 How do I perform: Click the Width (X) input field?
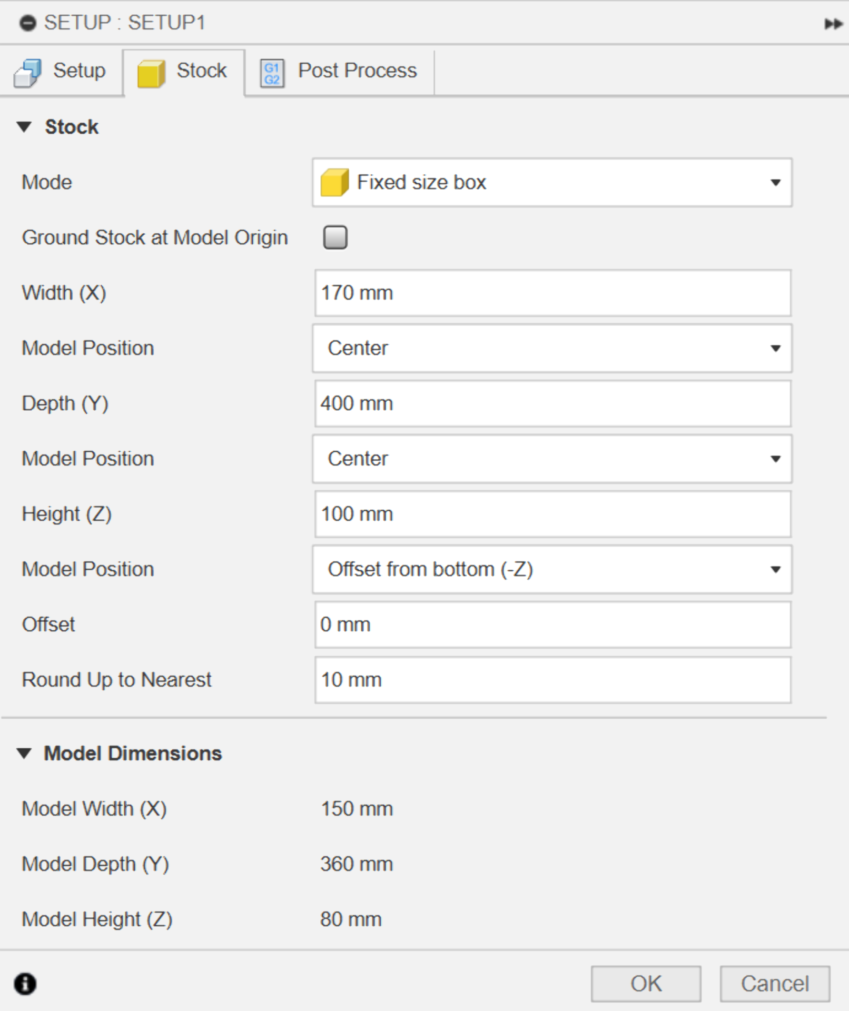click(552, 293)
